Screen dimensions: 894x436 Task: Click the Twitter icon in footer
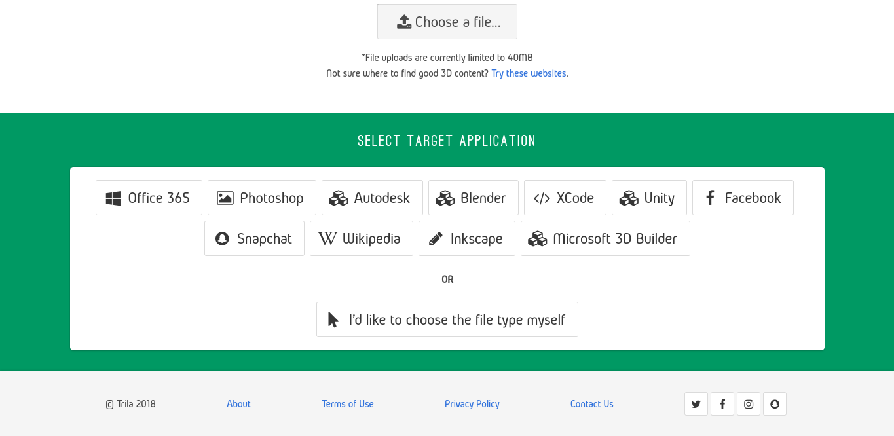696,404
